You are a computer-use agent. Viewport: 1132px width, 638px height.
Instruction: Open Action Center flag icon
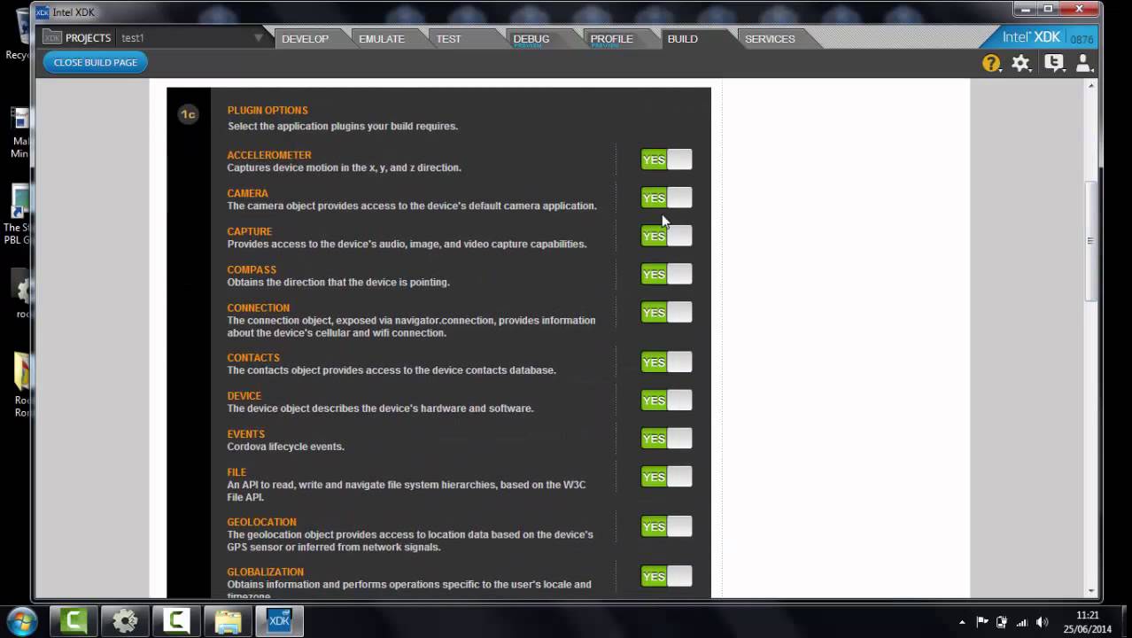(x=982, y=622)
